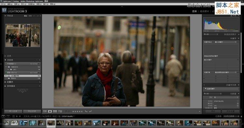This screenshot has height=128, width=244.
Task: Remove folder with 文件夹 minus icon
Action: [x=37, y=60]
